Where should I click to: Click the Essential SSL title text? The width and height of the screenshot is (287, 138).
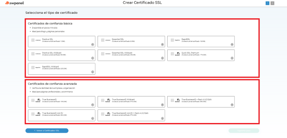[x=118, y=39]
